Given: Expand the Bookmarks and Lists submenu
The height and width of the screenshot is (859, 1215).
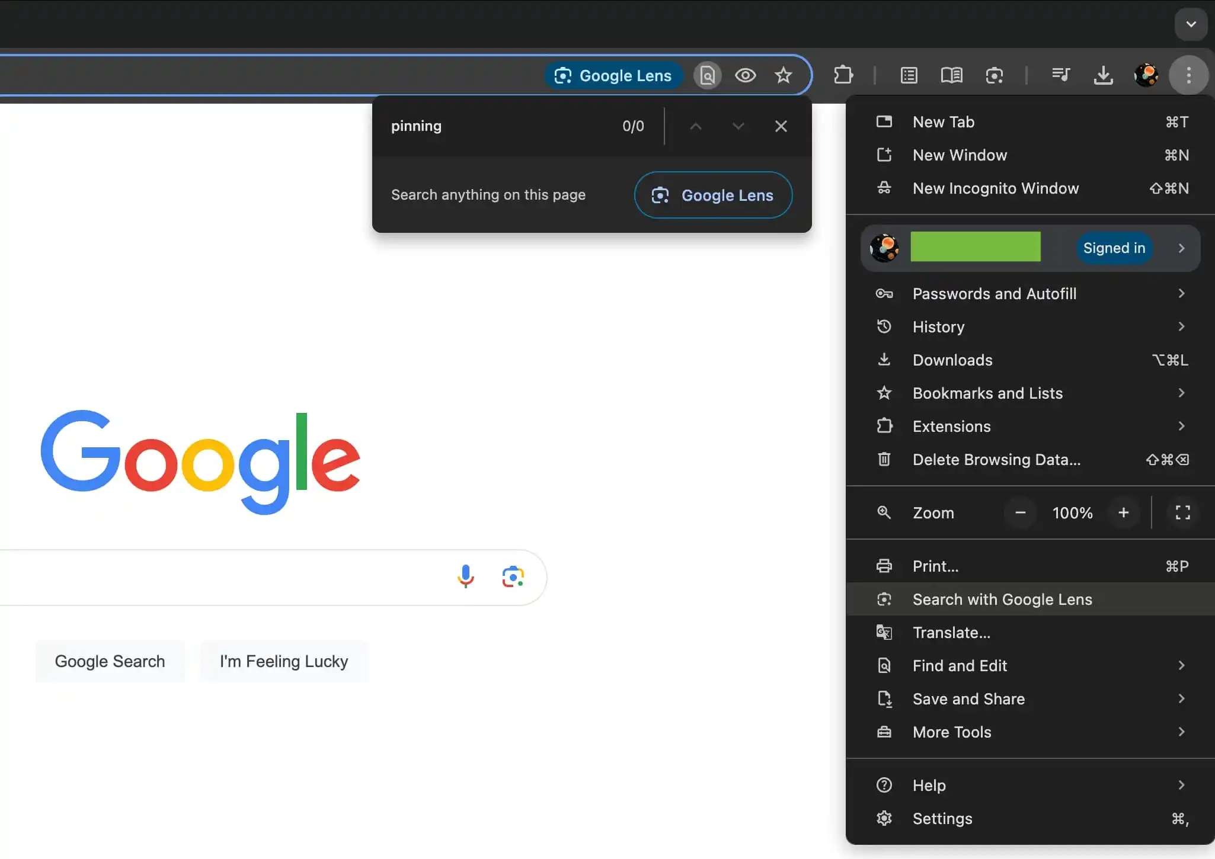Looking at the screenshot, I should click(1181, 392).
